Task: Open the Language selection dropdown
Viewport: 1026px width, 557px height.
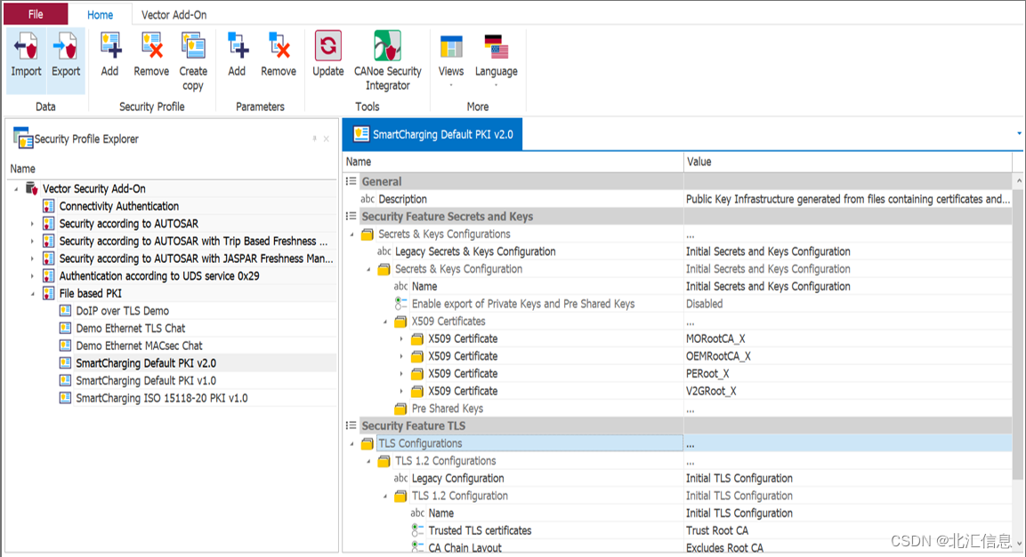Action: (x=496, y=60)
